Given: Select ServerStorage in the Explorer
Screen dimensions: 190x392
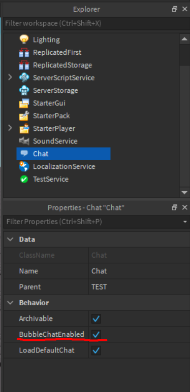Looking at the screenshot, I should [x=55, y=90].
